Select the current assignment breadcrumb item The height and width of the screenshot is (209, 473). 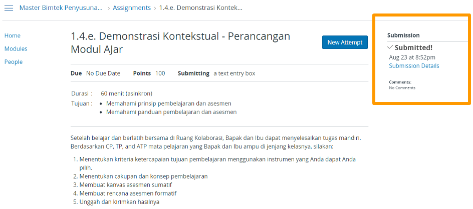click(200, 8)
